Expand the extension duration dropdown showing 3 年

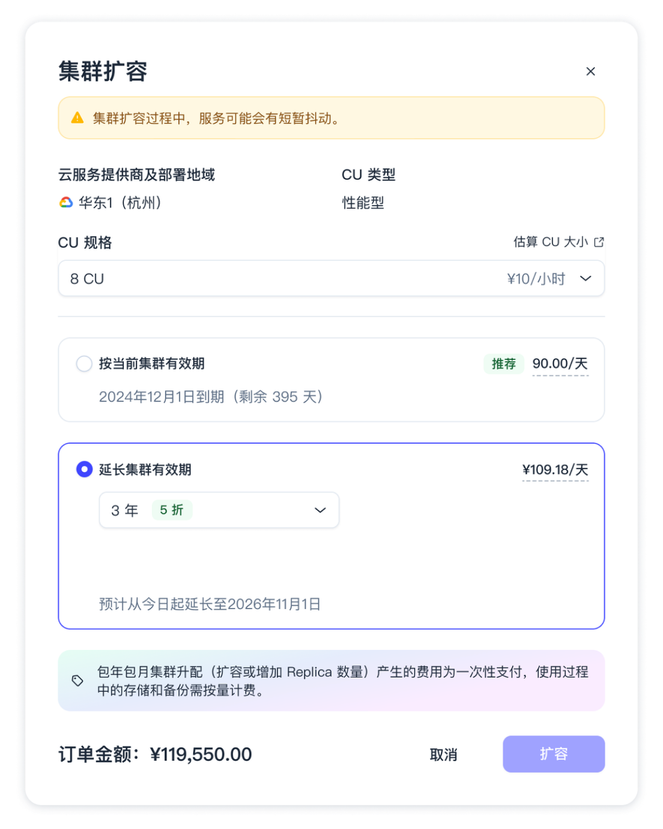[x=219, y=510]
